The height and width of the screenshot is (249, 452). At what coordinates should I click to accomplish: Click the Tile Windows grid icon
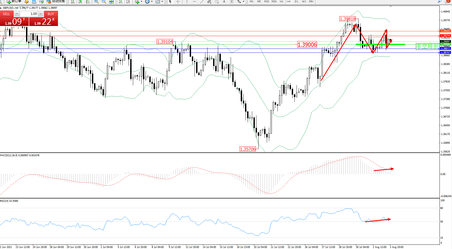pyautogui.click(x=111, y=2)
